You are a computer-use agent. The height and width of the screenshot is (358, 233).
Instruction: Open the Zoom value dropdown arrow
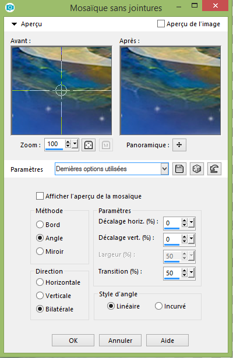(x=75, y=144)
